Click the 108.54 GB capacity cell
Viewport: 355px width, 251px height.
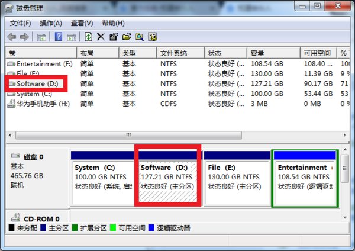point(267,64)
